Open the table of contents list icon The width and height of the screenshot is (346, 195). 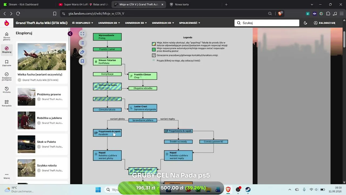pyautogui.click(x=82, y=43)
